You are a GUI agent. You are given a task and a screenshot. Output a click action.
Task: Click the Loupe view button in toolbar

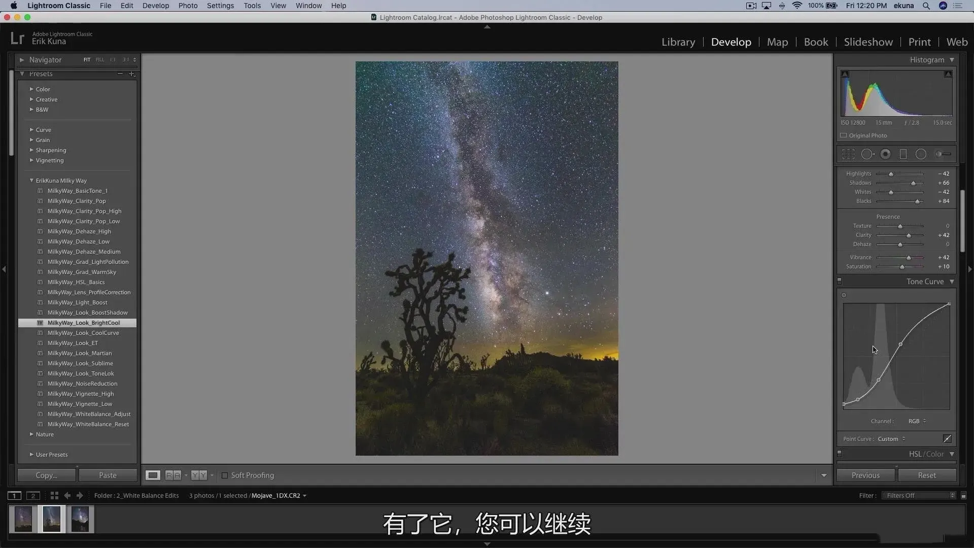click(153, 475)
